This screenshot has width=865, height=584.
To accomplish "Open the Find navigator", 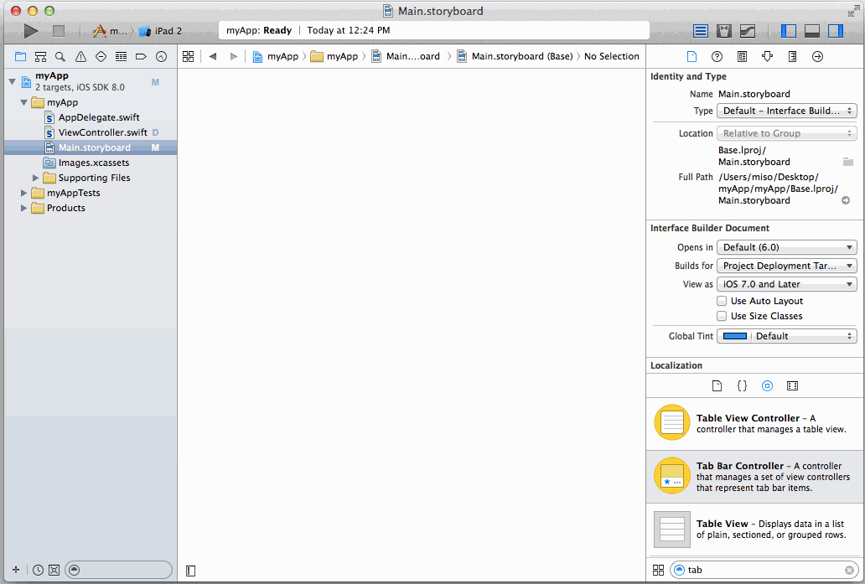I will (60, 56).
